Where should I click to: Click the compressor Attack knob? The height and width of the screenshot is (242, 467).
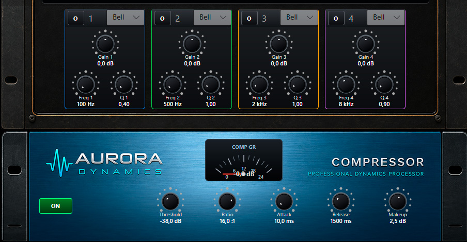(284, 201)
